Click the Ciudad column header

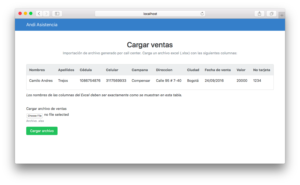pos(193,70)
